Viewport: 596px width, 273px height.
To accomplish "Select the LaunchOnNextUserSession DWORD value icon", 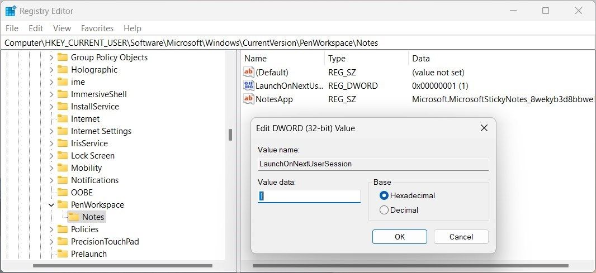I will point(249,86).
